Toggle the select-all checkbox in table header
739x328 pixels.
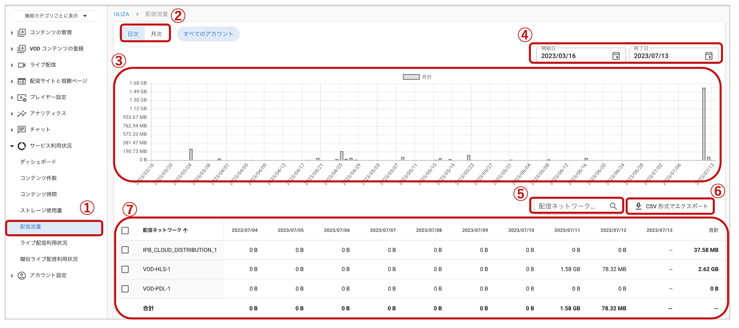click(125, 230)
